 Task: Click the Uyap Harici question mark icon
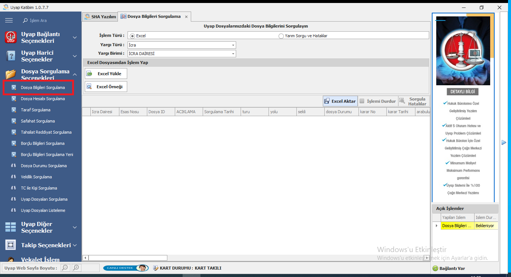(11, 56)
